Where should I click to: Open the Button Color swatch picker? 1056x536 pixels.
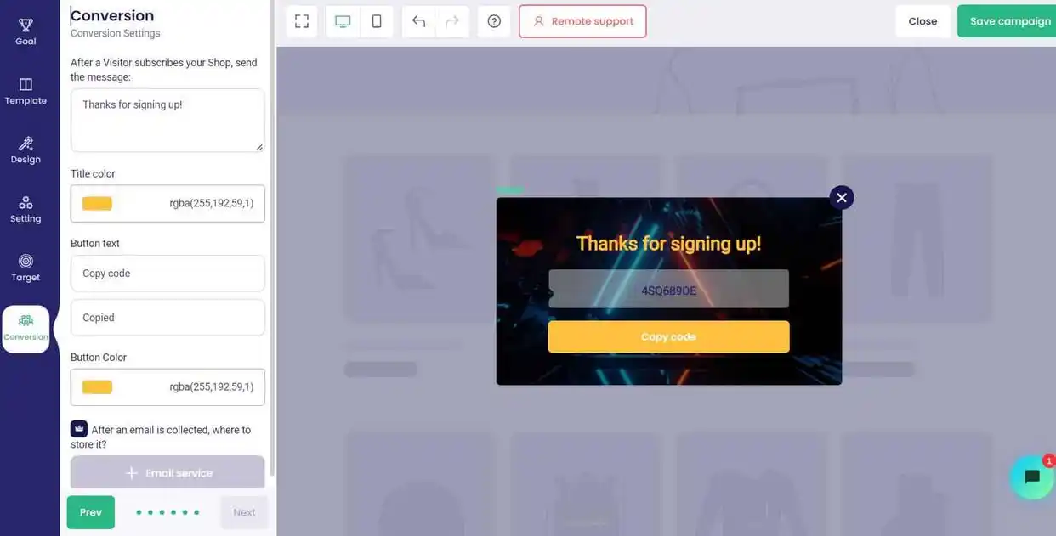coord(97,386)
